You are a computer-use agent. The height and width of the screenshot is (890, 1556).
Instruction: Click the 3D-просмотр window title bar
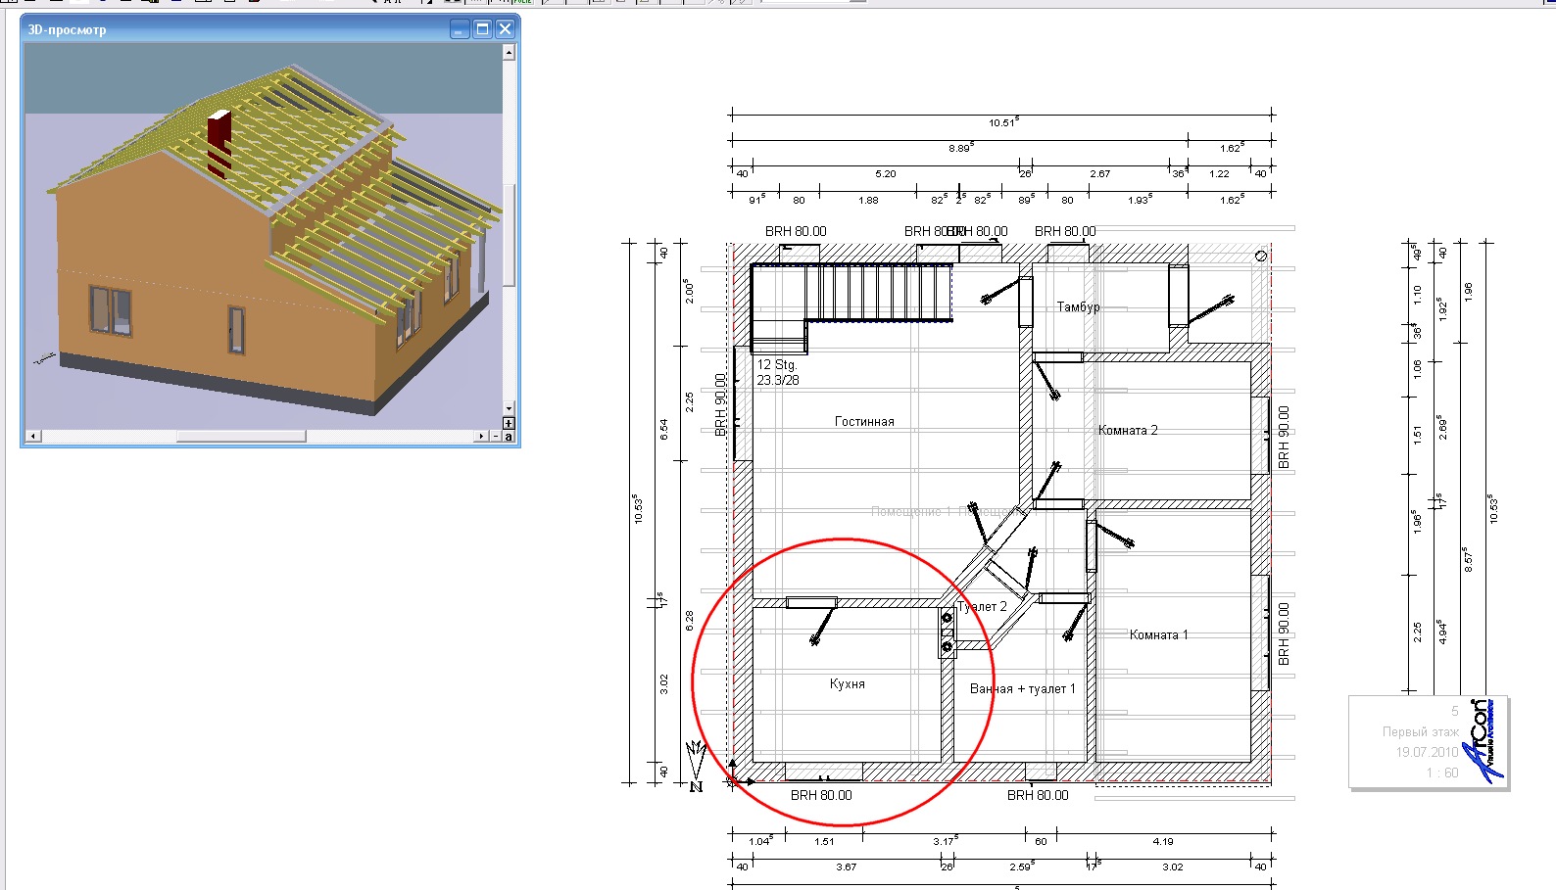coord(235,29)
